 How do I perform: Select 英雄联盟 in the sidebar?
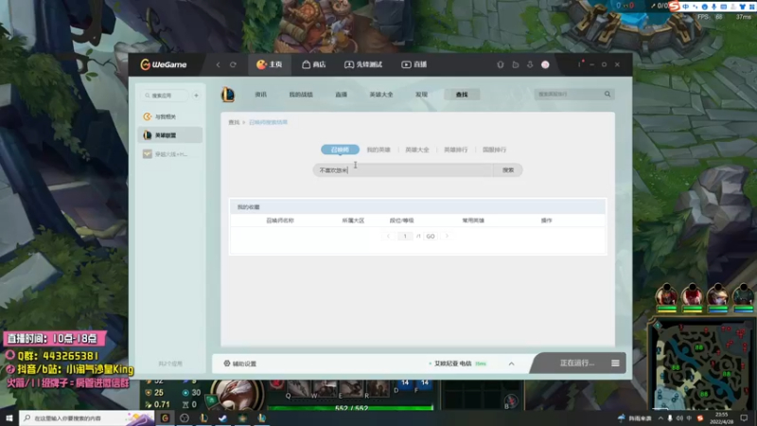[x=170, y=135]
